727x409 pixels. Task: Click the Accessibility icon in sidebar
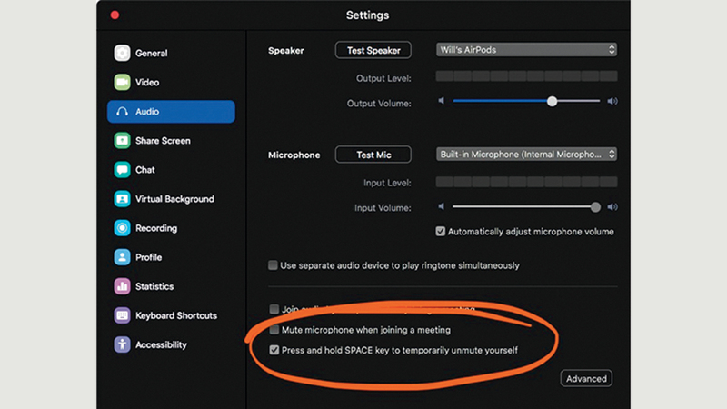(x=122, y=344)
